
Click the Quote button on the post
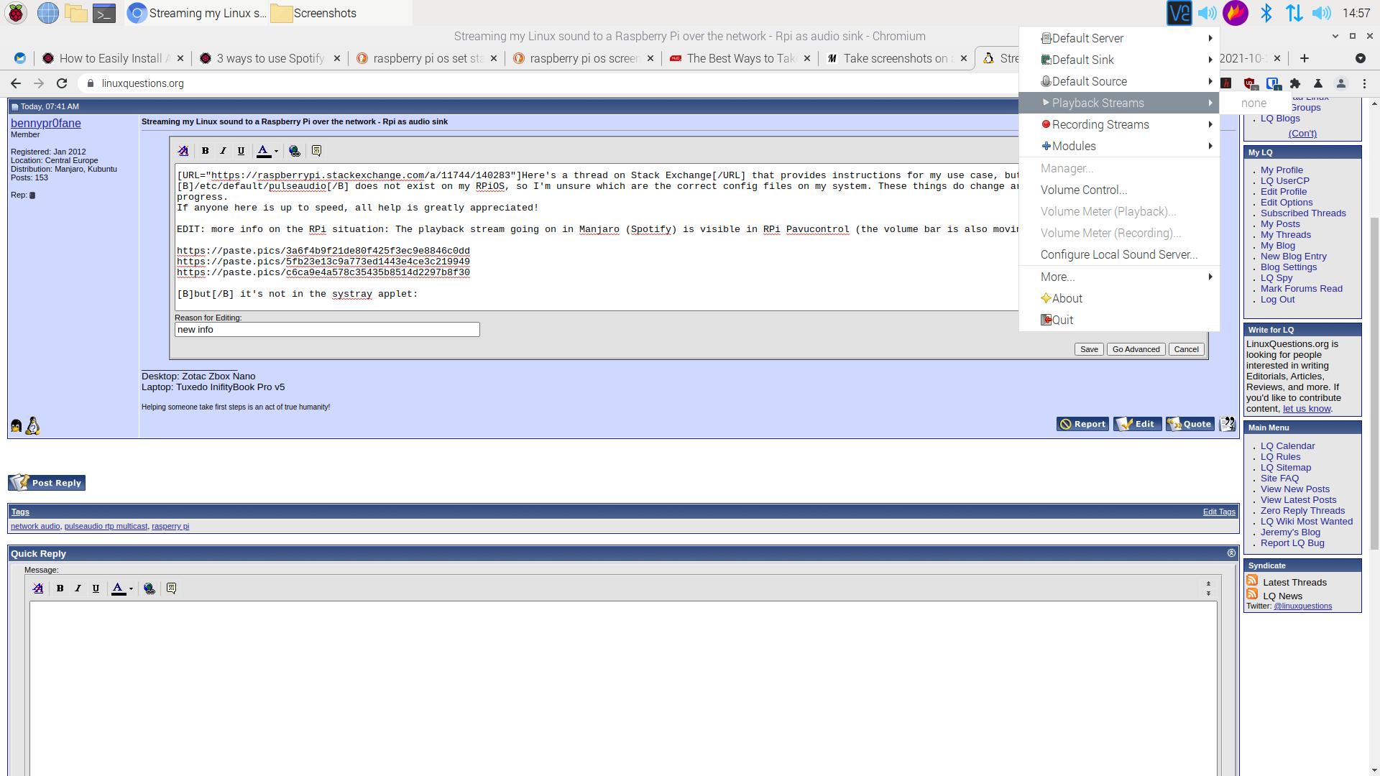1190,424
